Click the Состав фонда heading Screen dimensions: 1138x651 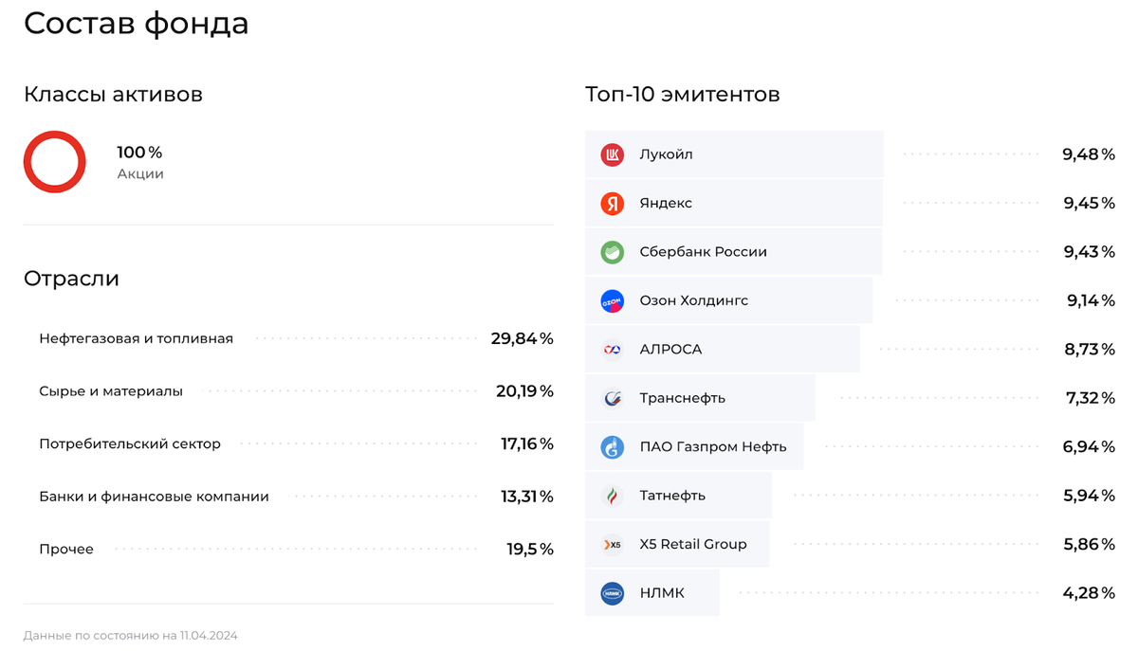137,23
